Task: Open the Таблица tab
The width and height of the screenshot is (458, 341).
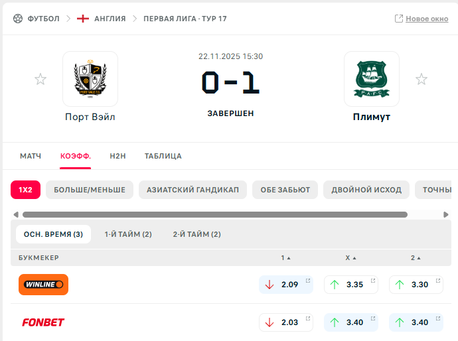Action: (163, 156)
